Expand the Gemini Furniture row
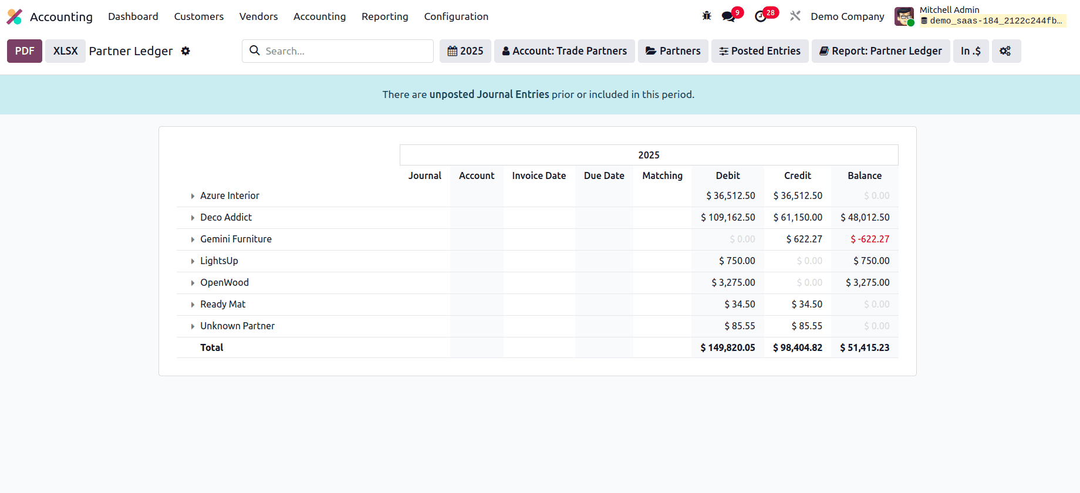The image size is (1080, 493). (193, 239)
